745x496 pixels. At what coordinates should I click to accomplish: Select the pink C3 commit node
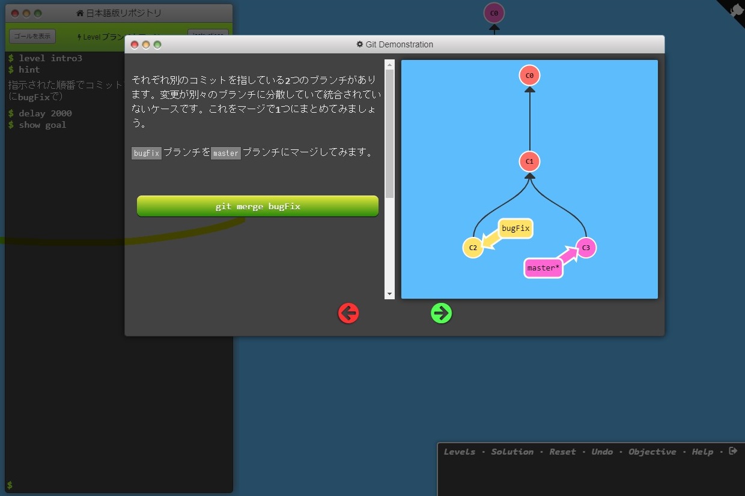click(x=586, y=248)
